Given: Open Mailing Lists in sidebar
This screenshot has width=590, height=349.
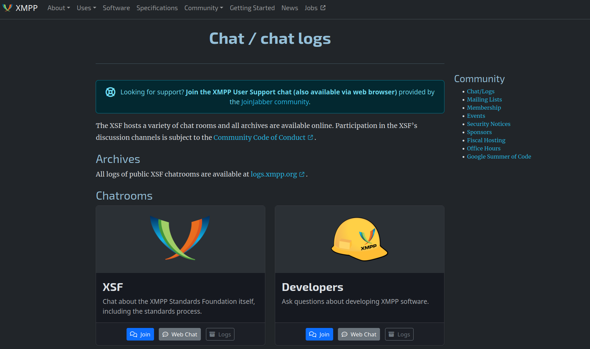Looking at the screenshot, I should click(484, 99).
